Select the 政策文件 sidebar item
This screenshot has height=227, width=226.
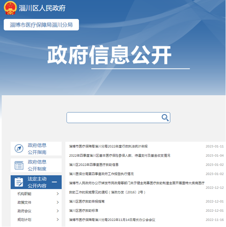(24, 202)
